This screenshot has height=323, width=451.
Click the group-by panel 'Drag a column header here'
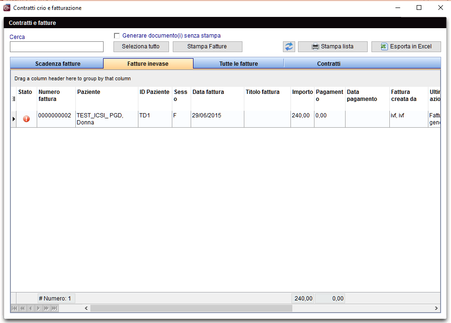point(225,78)
